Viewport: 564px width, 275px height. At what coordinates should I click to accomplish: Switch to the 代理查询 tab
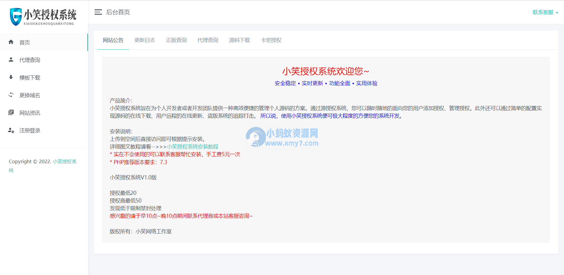208,40
